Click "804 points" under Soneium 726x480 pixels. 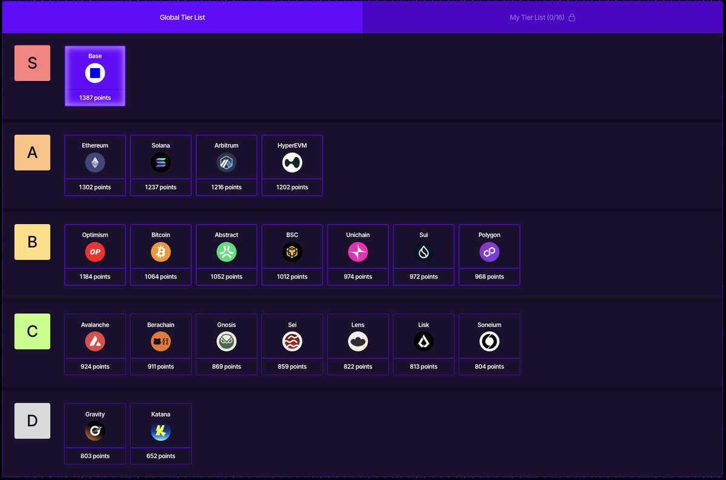(x=489, y=366)
